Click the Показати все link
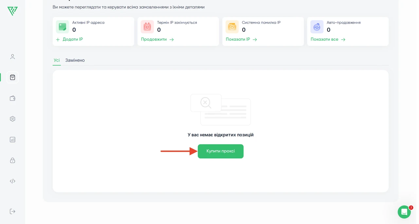This screenshot has height=224, width=419. (324, 39)
